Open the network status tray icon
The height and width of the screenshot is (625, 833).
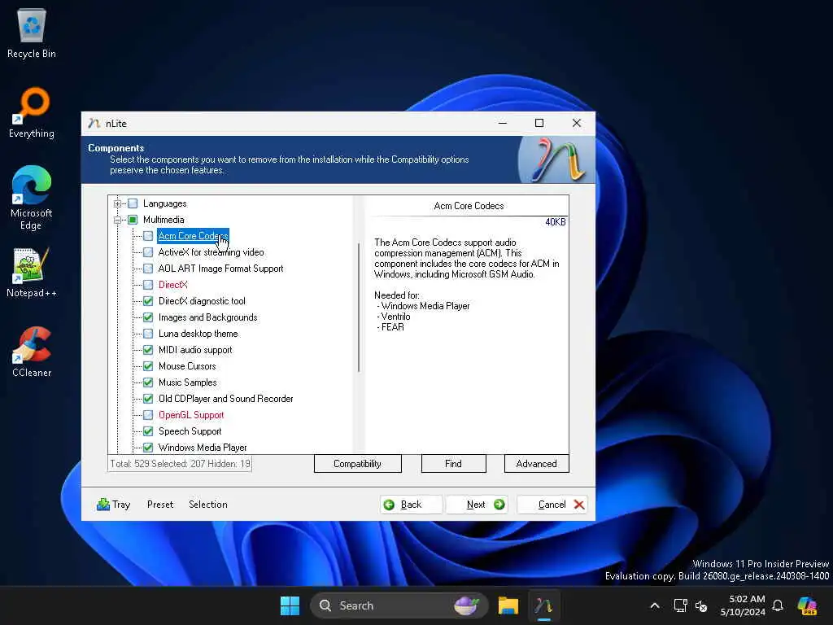coord(680,605)
